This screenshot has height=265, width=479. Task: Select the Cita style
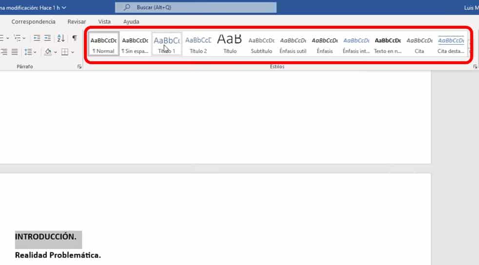click(x=419, y=44)
